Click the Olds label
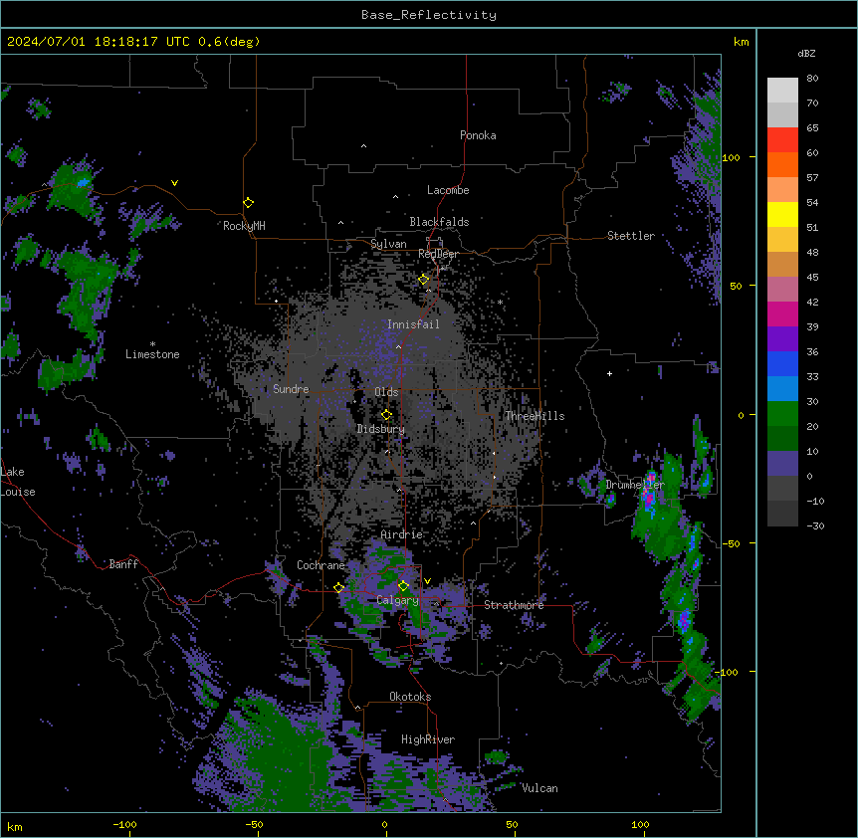The height and width of the screenshot is (838, 858). pos(386,392)
